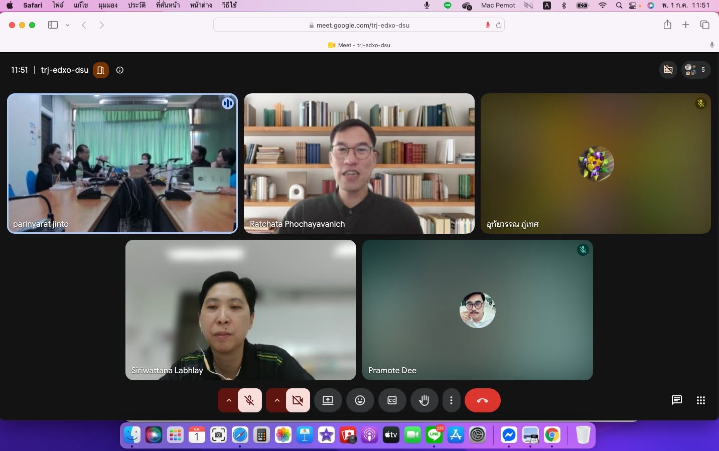Select Ratchata Phochayavanich video tile

tap(359, 164)
